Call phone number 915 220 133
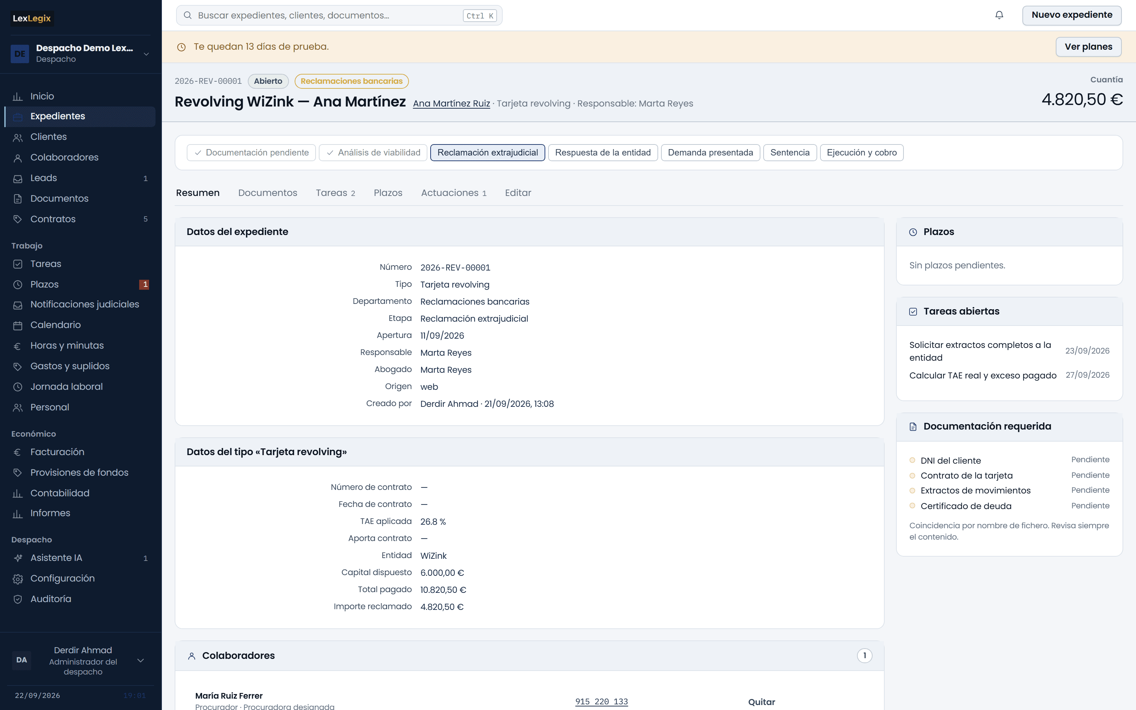The height and width of the screenshot is (710, 1136). click(601, 701)
